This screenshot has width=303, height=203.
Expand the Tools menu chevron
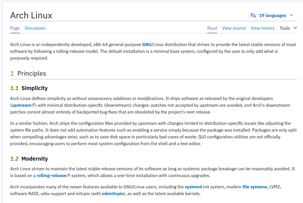(295, 28)
